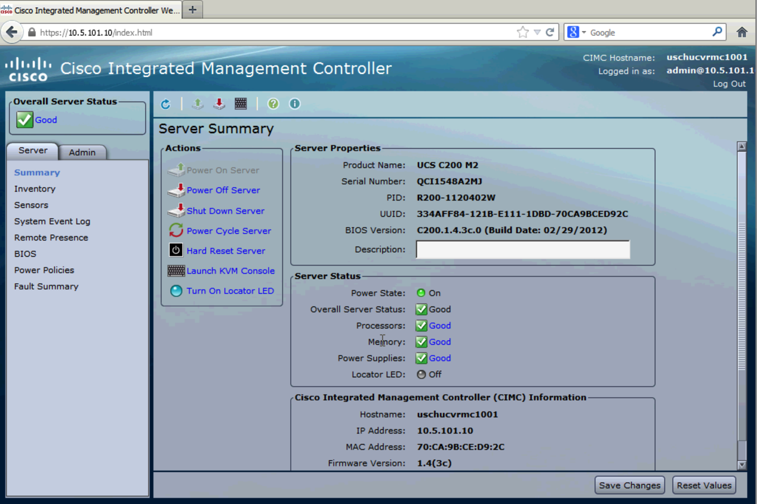Click the Shut Down Server icon

coord(176,211)
